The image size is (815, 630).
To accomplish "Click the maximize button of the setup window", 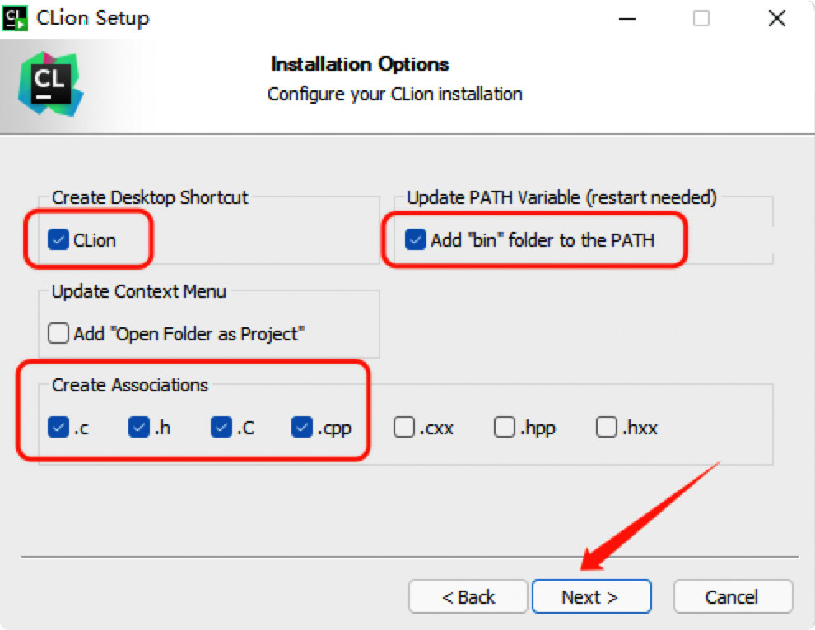I will pos(701,18).
